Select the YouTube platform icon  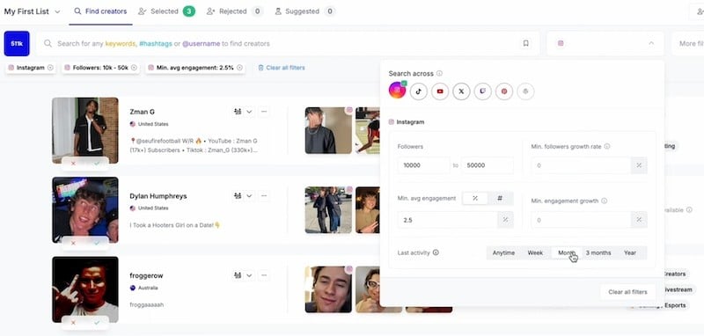(x=440, y=91)
